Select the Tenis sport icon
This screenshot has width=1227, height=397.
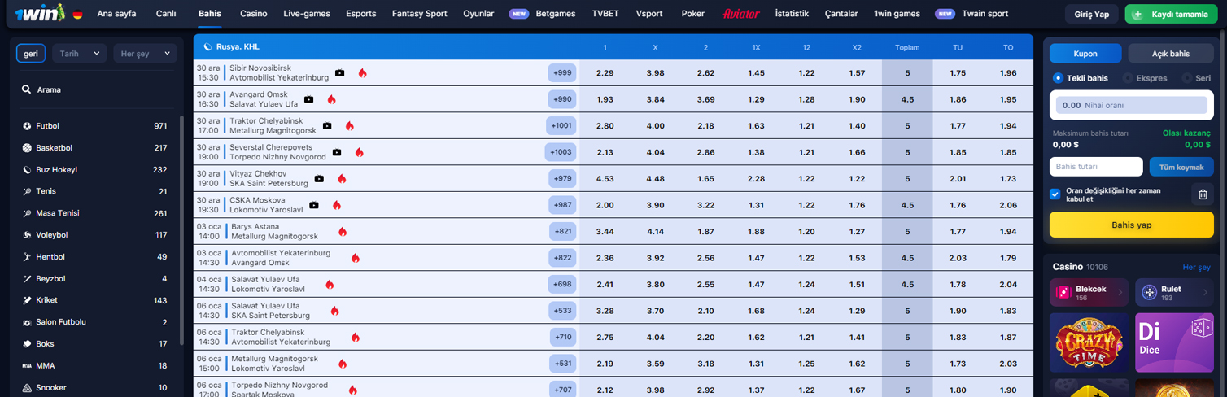click(x=28, y=191)
